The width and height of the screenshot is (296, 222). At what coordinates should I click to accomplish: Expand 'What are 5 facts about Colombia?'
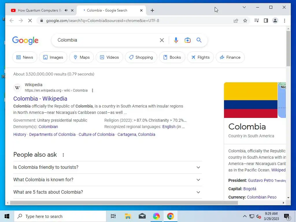tap(108, 192)
